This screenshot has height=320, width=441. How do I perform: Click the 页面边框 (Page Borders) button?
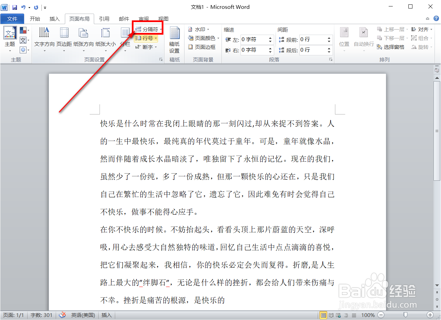point(202,47)
